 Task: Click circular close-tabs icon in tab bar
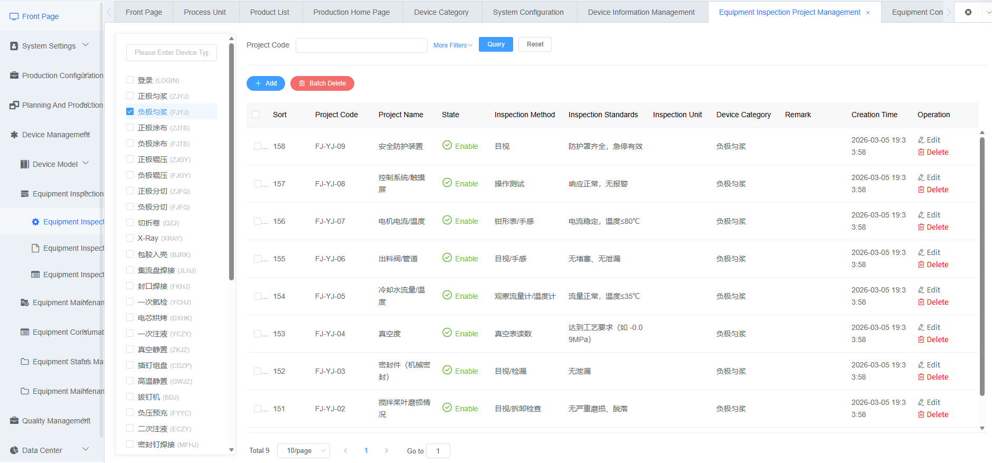[968, 12]
